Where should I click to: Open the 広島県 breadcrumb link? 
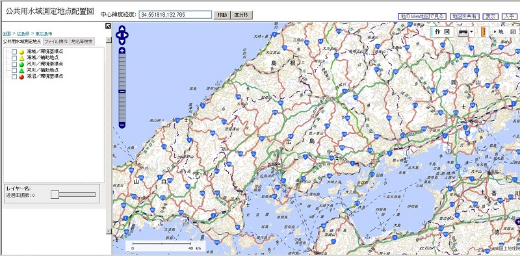point(23,34)
